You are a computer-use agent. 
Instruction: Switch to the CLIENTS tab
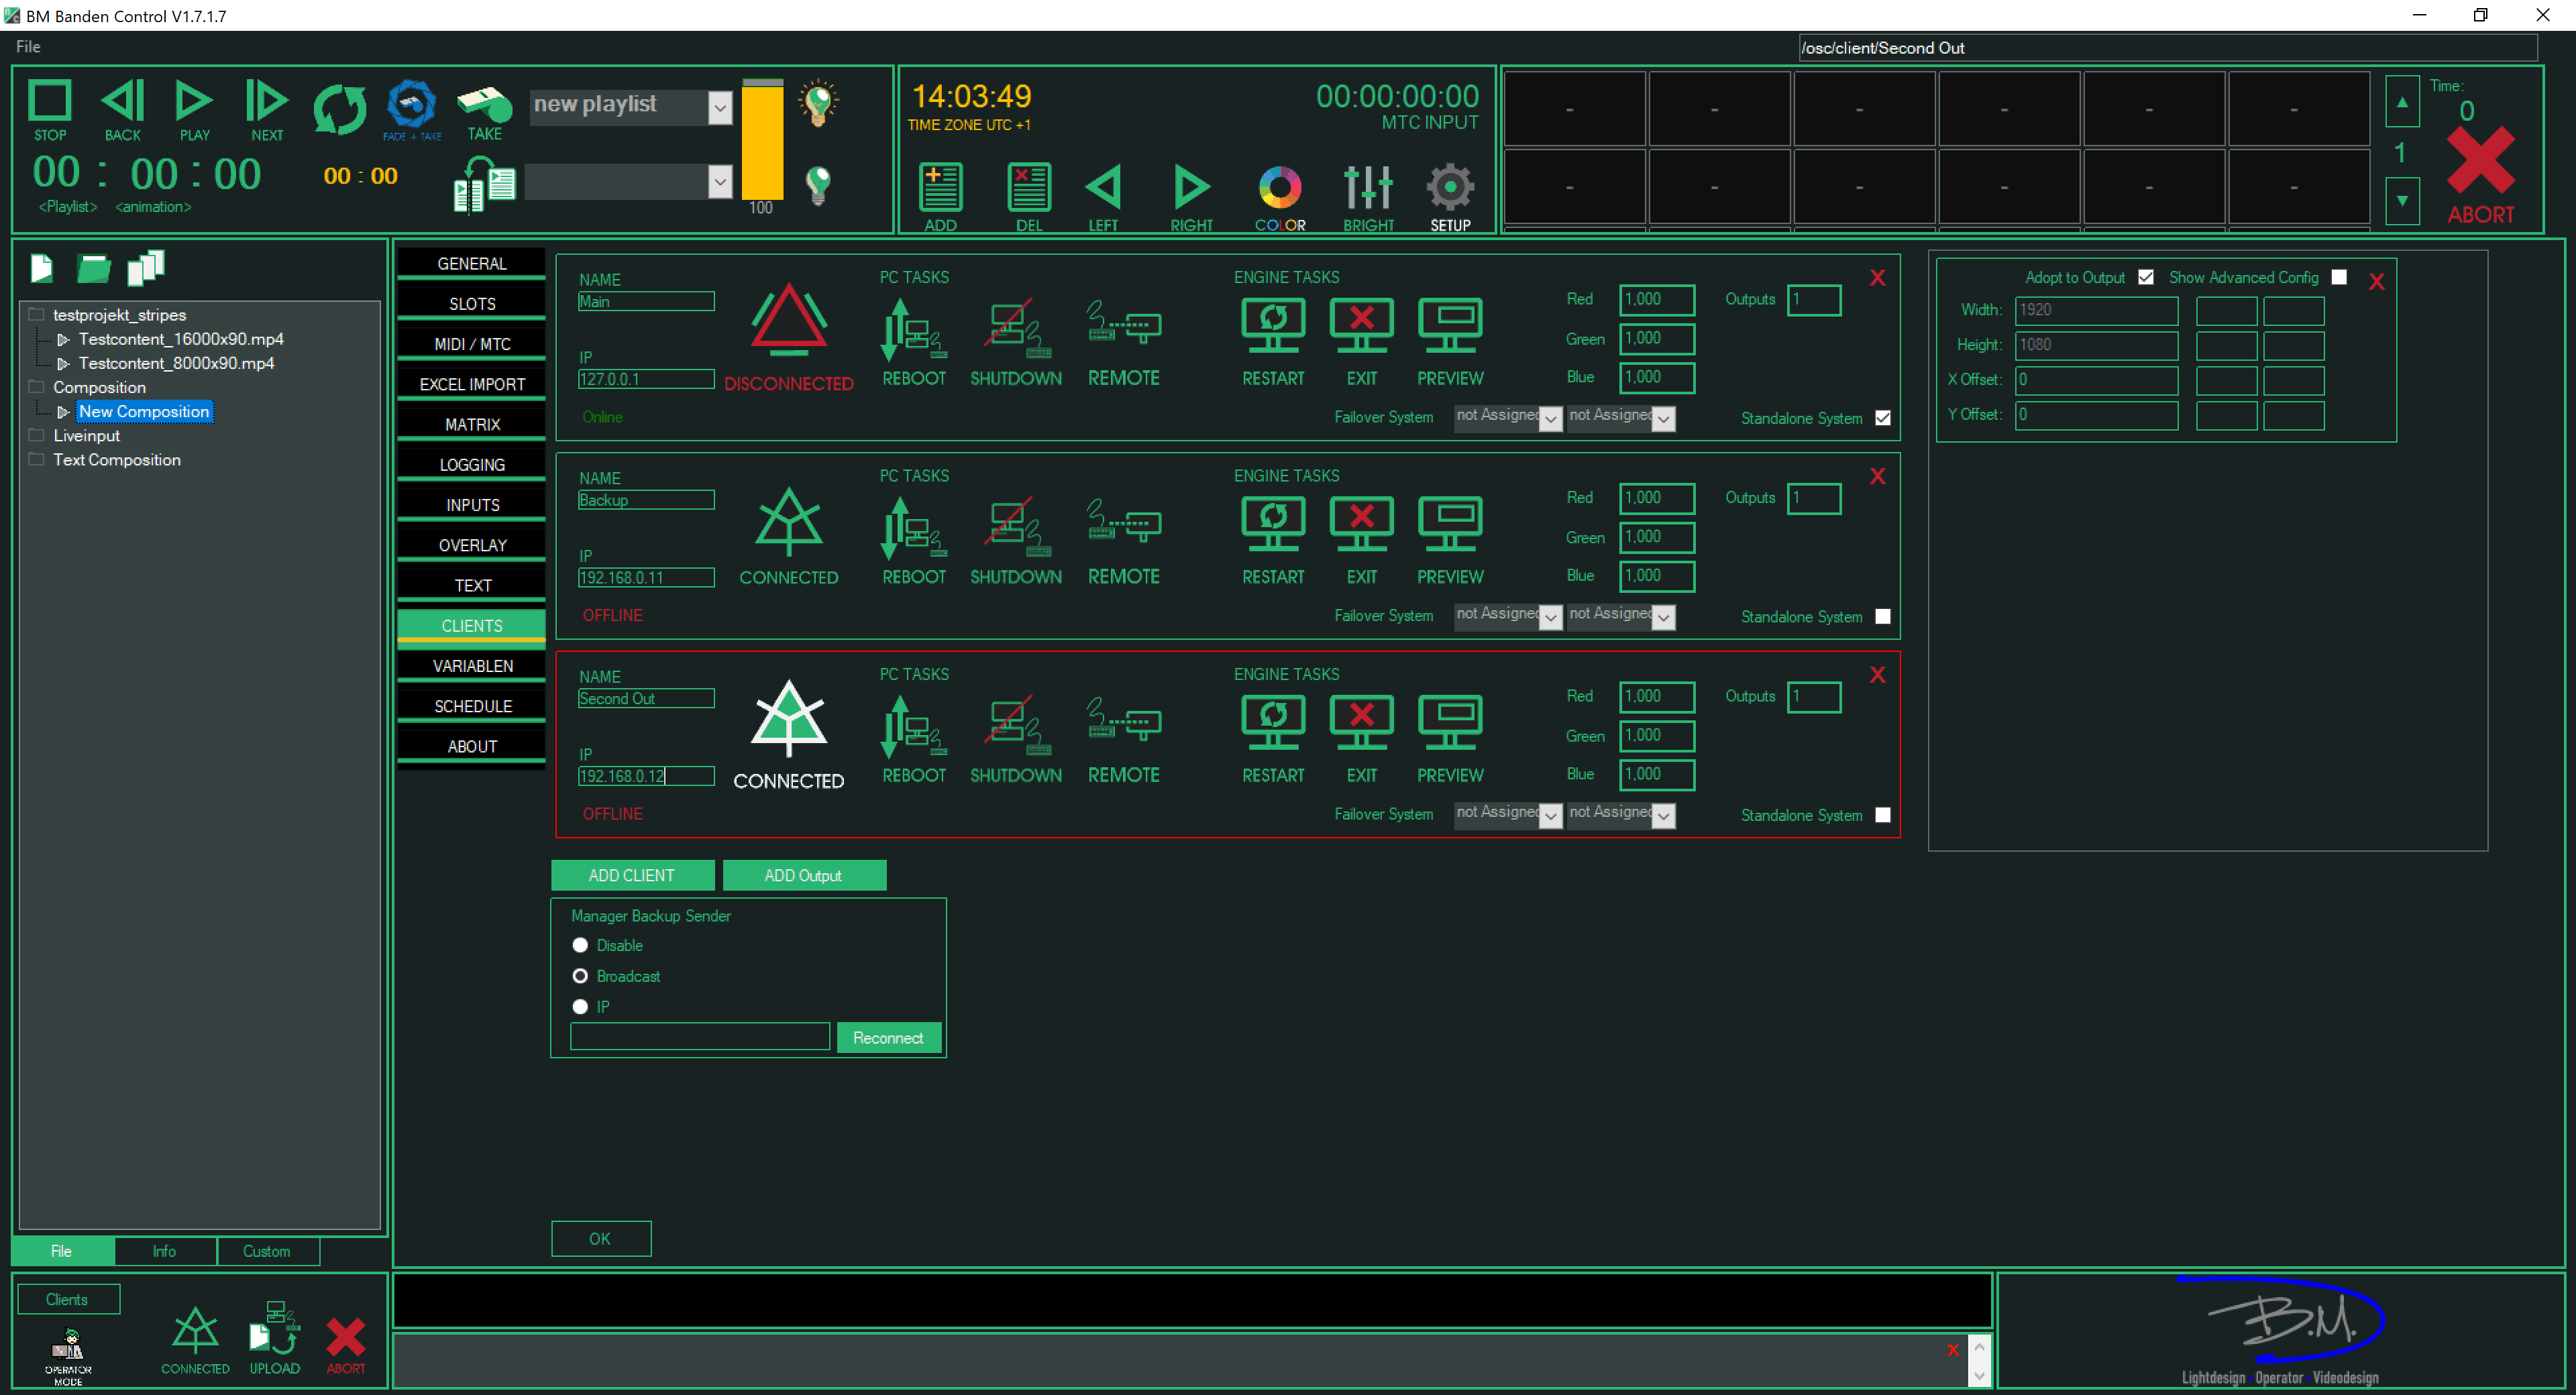471,625
